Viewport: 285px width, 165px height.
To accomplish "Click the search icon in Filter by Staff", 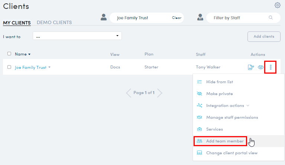I will 271,18.
